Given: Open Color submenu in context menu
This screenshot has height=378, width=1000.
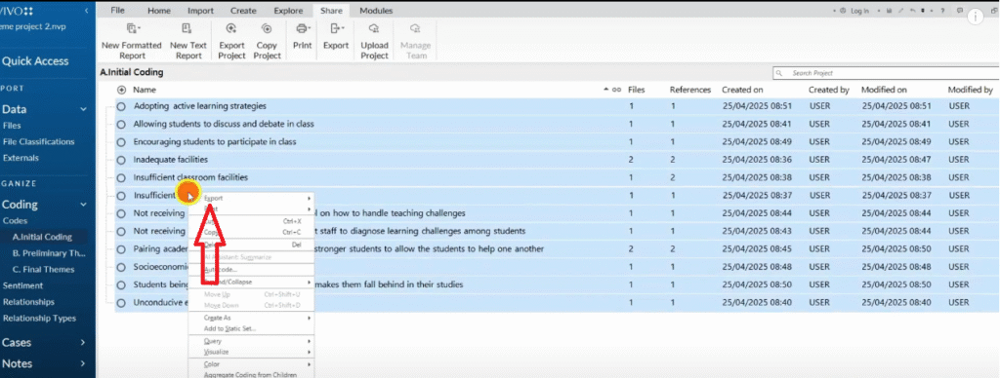Looking at the screenshot, I should pyautogui.click(x=251, y=364).
